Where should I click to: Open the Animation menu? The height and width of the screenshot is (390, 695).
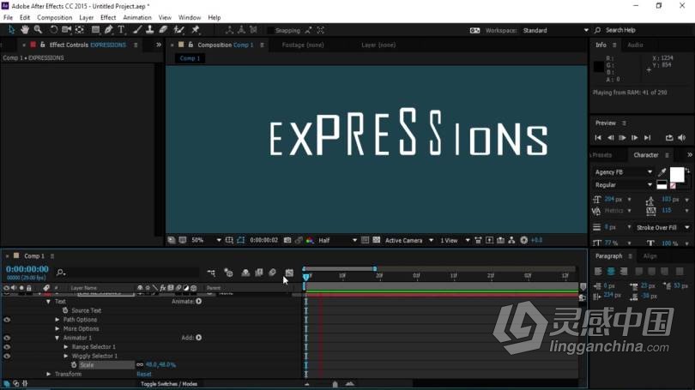(136, 17)
